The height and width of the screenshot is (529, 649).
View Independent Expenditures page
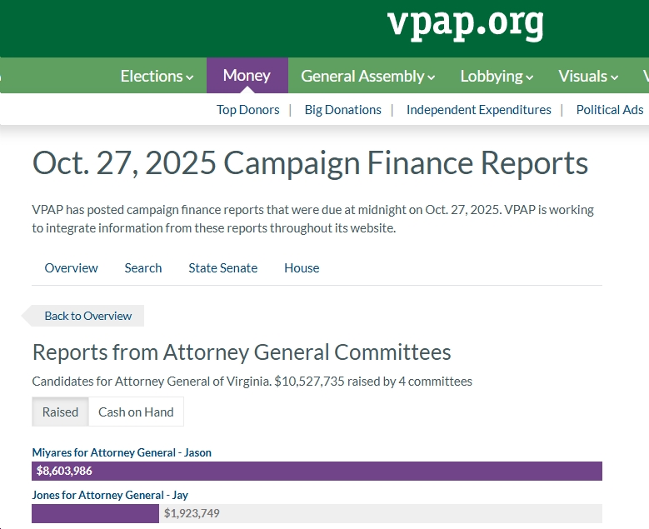click(478, 110)
